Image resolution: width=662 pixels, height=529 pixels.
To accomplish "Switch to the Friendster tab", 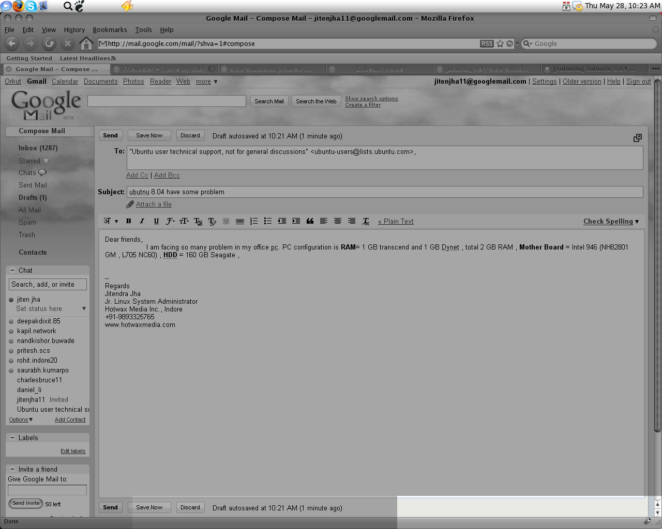I will 164,69.
